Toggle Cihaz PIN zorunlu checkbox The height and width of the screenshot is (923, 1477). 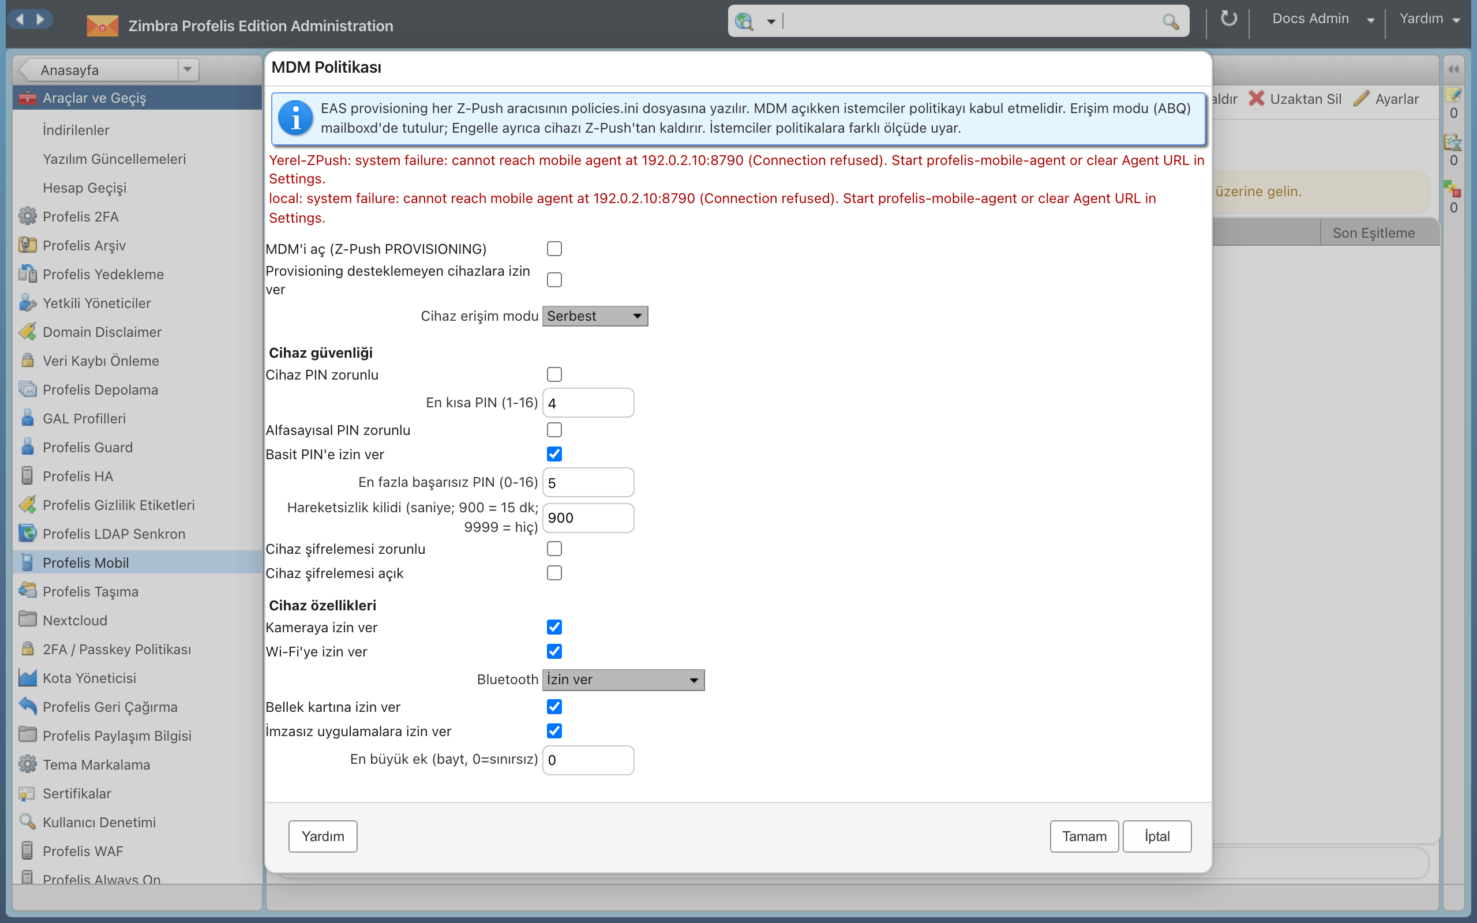pos(554,374)
